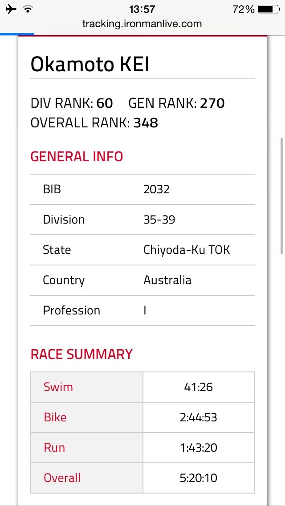285x506 pixels.
Task: Select the Okamoto KEI athlete name
Action: [90, 64]
